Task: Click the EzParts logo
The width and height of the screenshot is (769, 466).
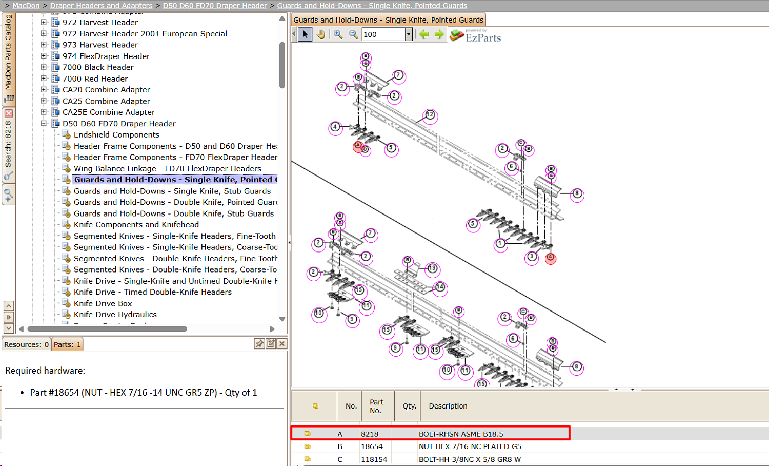Action: point(475,35)
